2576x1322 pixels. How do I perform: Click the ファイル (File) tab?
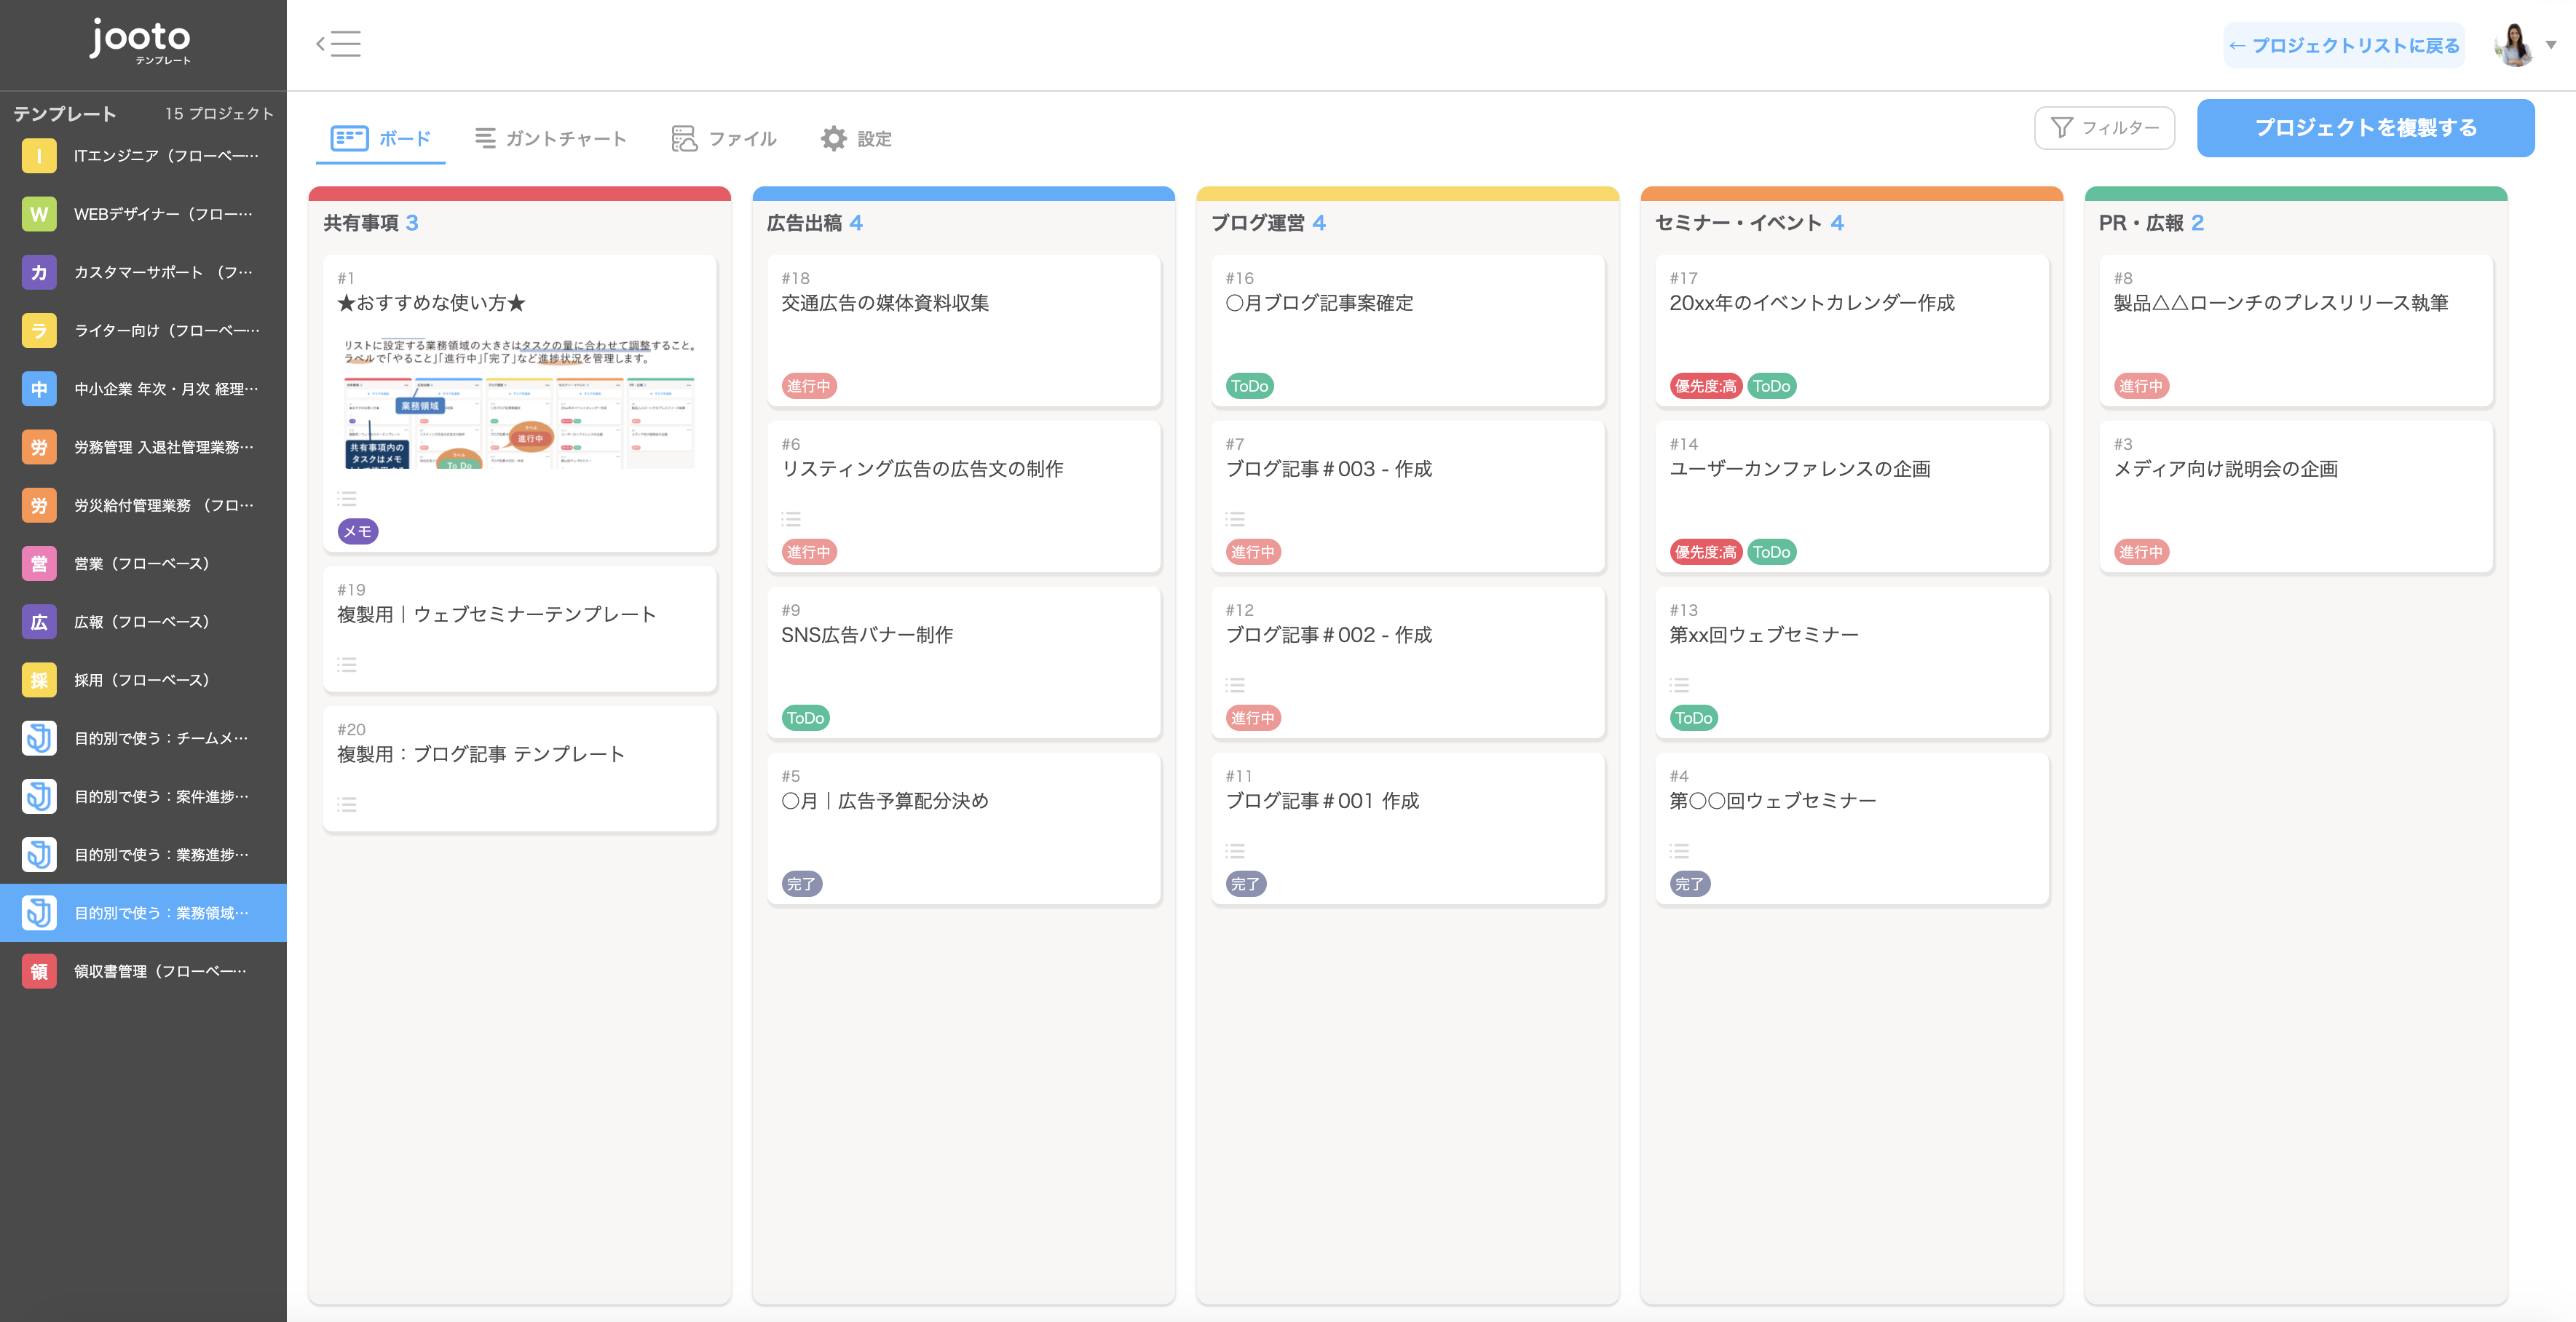(x=725, y=138)
